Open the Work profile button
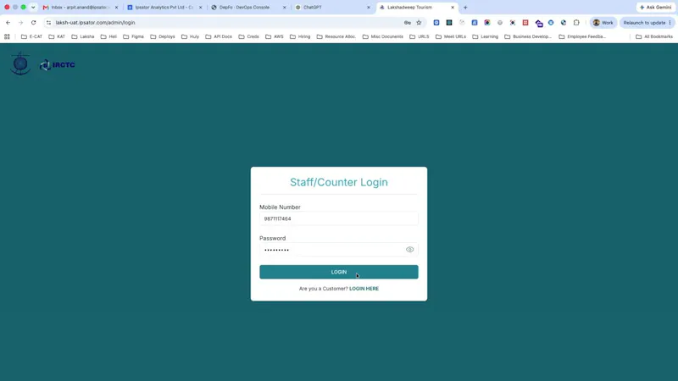This screenshot has height=381, width=678. (x=603, y=23)
